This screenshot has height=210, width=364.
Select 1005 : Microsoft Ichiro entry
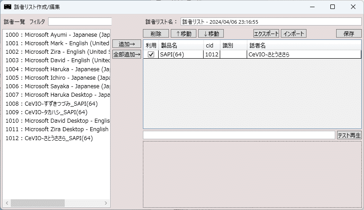(x=57, y=78)
